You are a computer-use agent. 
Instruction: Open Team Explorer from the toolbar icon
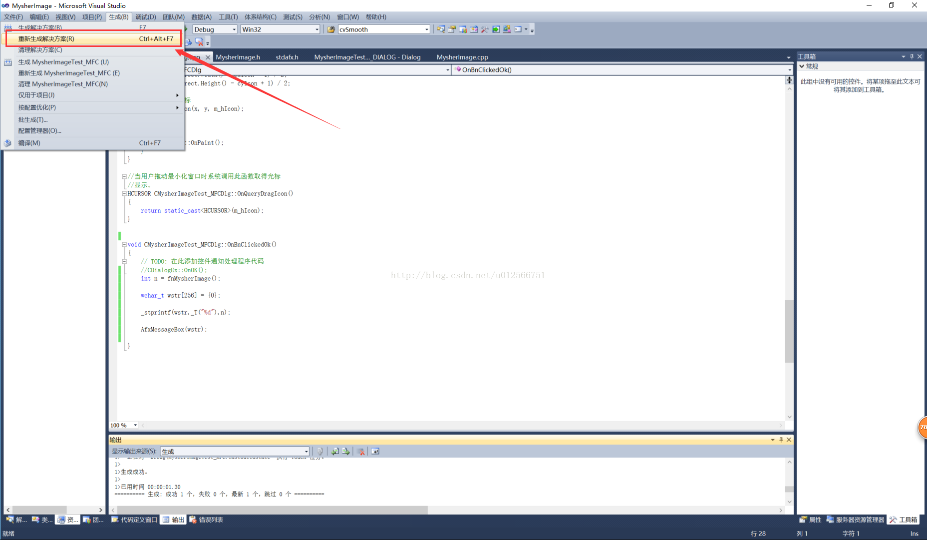(463, 29)
